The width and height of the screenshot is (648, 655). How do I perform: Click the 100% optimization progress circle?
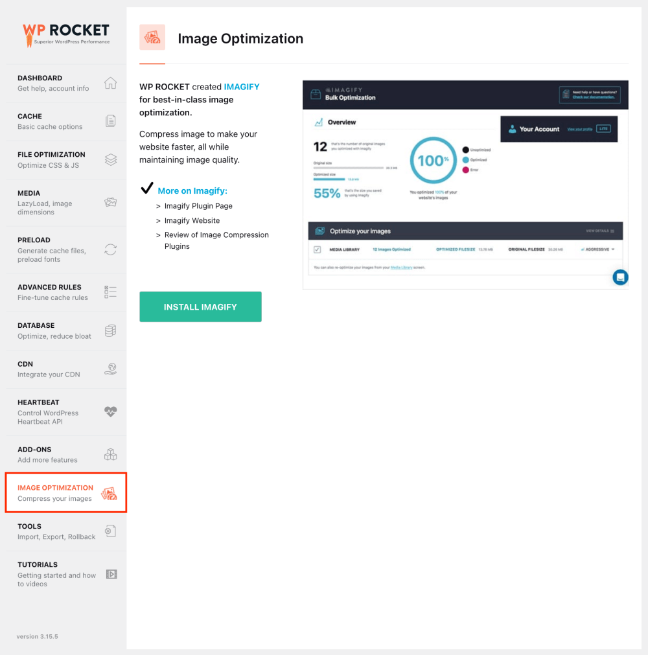[x=433, y=158]
